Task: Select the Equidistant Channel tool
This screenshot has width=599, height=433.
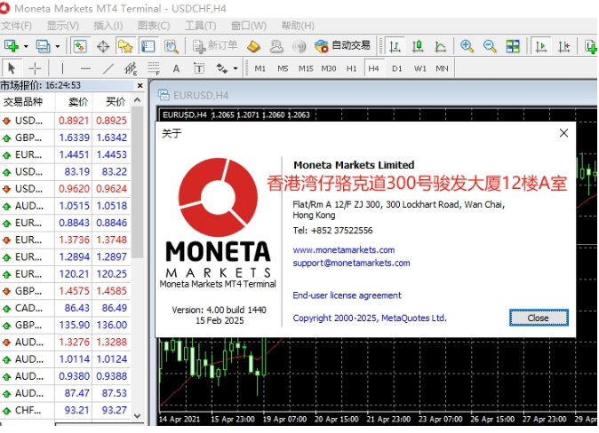Action: click(131, 68)
